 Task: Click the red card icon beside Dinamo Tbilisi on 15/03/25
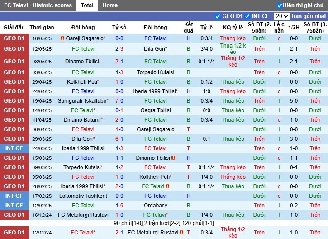[x=173, y=158]
